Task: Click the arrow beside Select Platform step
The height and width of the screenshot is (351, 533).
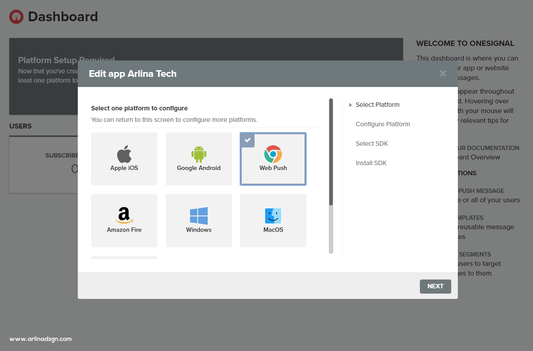Action: (x=350, y=105)
